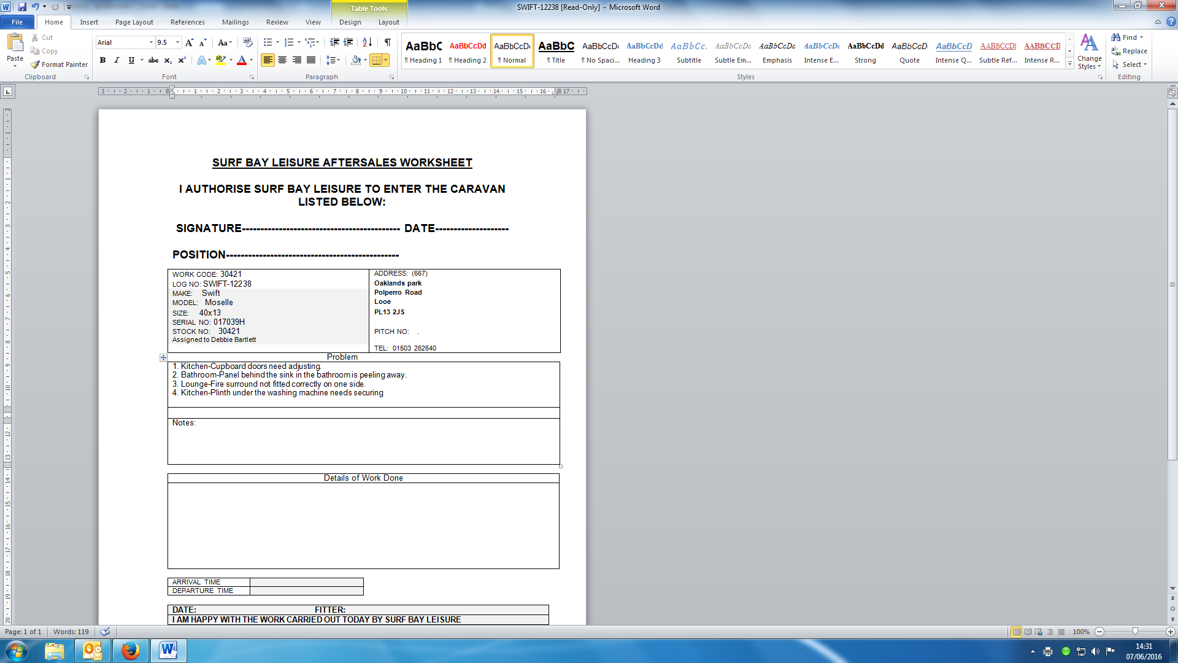Open the Table Tools Design tab
The width and height of the screenshot is (1178, 663).
pos(350,22)
